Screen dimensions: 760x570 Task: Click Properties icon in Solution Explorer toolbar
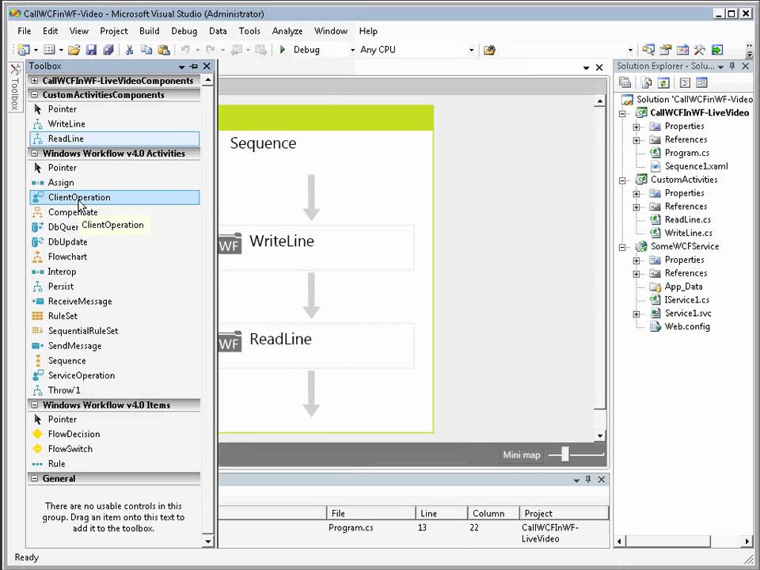coord(625,82)
